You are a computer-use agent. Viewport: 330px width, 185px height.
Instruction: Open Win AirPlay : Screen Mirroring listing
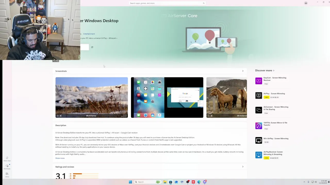pyautogui.click(x=276, y=138)
